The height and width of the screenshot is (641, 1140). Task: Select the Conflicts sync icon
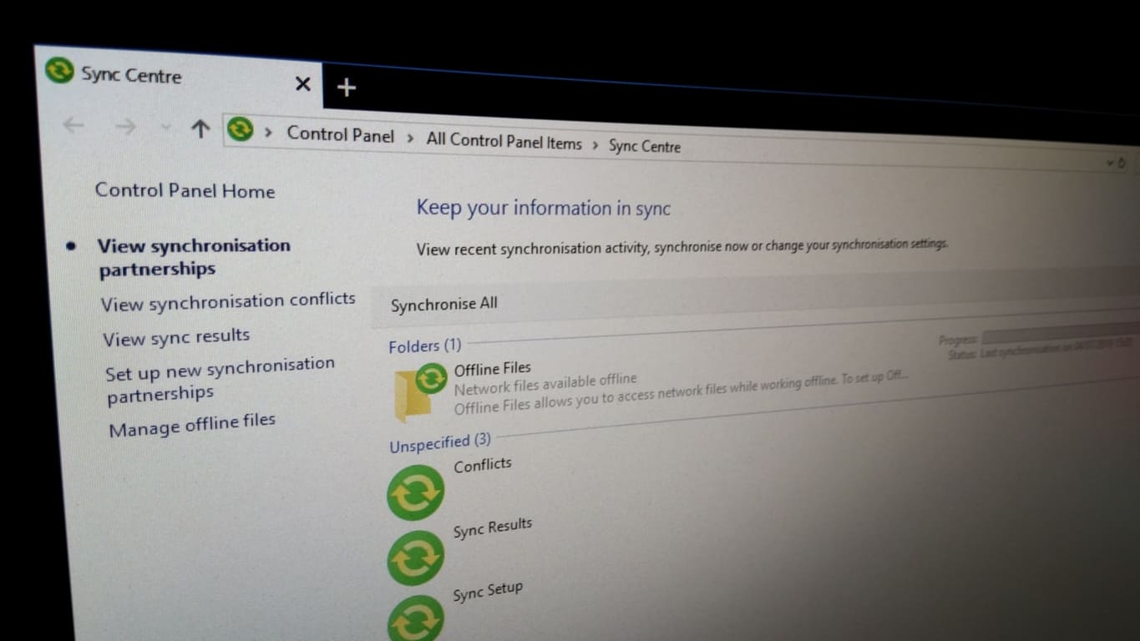pyautogui.click(x=415, y=493)
